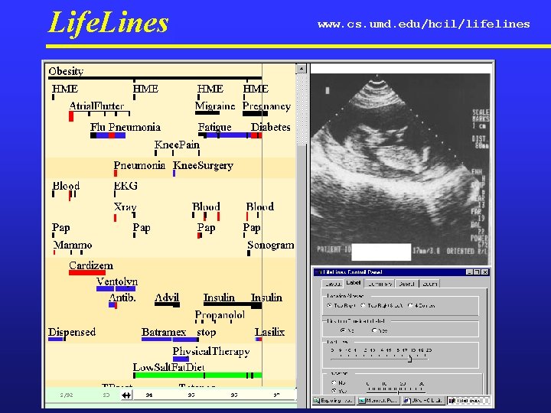Click the PhysicalTherapy label
The width and height of the screenshot is (551, 413).
(211, 352)
